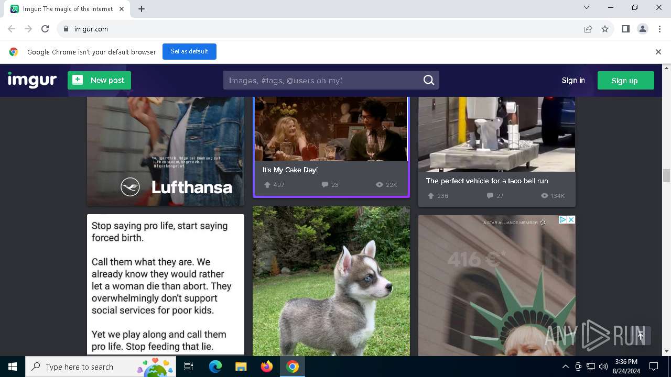Open the Chrome three-dot menu
The height and width of the screenshot is (377, 671).
659,29
